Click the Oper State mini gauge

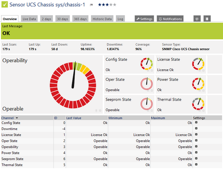[x=147, y=84]
